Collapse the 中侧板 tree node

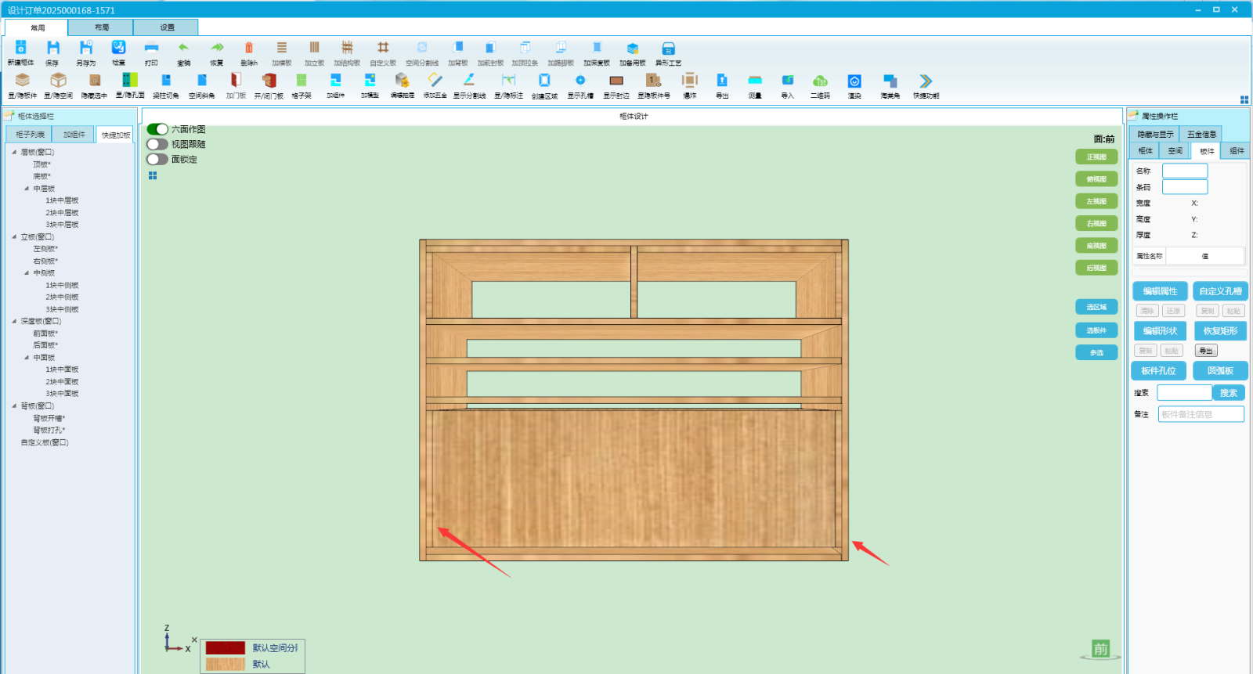(x=27, y=273)
